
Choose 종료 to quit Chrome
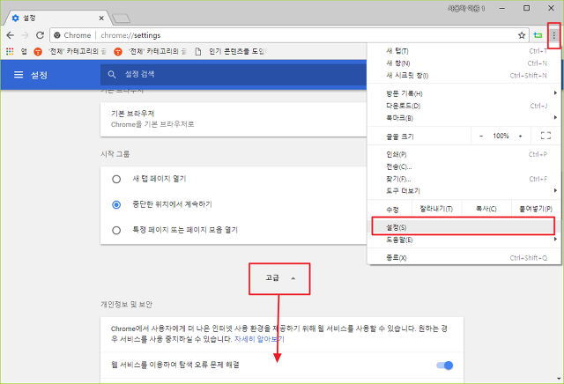point(464,258)
